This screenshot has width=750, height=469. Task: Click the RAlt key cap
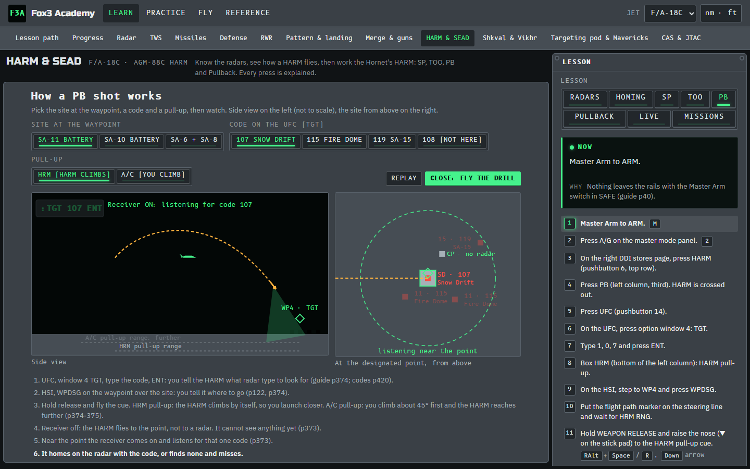click(591, 455)
